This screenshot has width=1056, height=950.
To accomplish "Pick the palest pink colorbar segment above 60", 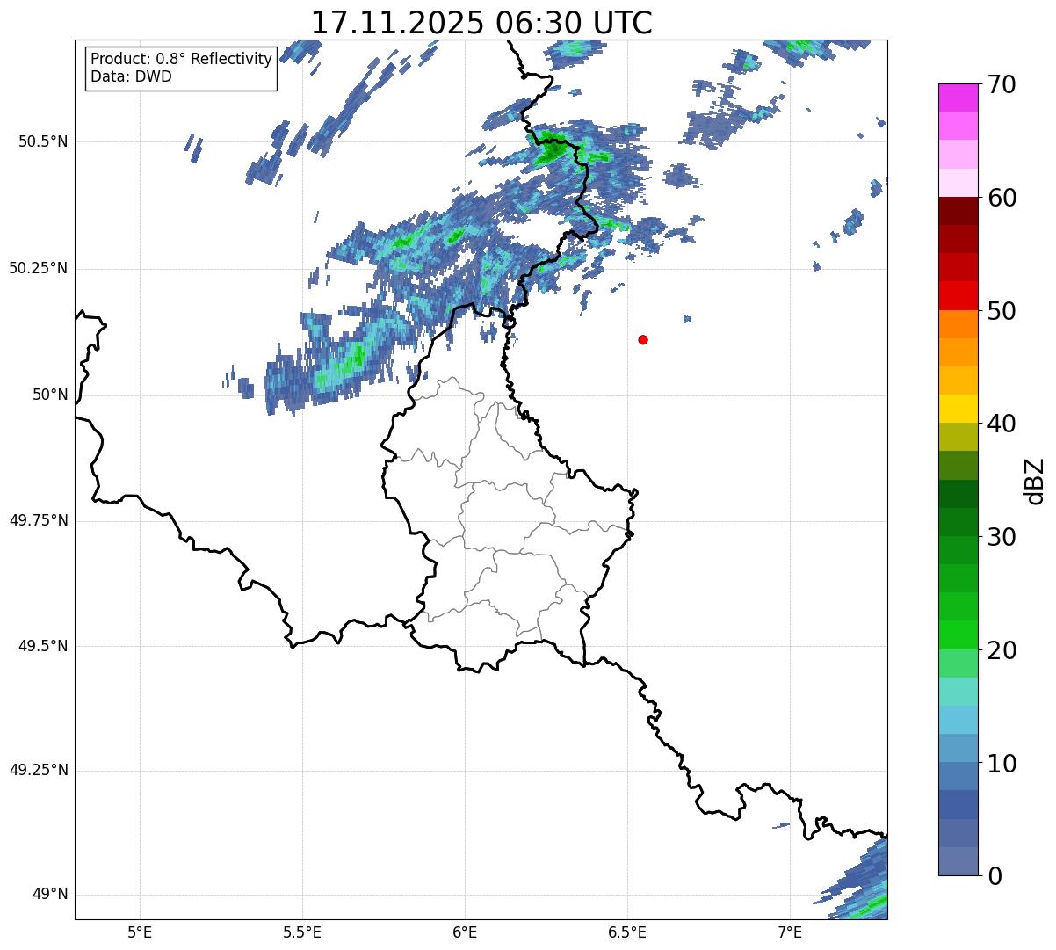I will click(958, 183).
